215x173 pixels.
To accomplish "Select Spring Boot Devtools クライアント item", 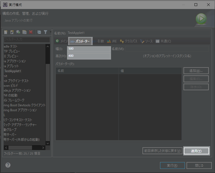I will 25,105.
